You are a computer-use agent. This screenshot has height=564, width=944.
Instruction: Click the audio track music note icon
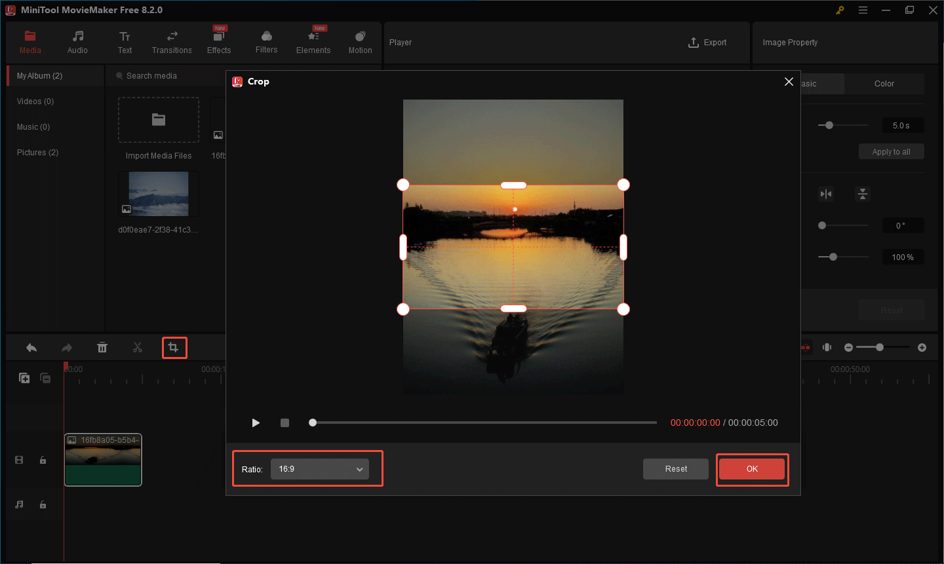coord(19,504)
